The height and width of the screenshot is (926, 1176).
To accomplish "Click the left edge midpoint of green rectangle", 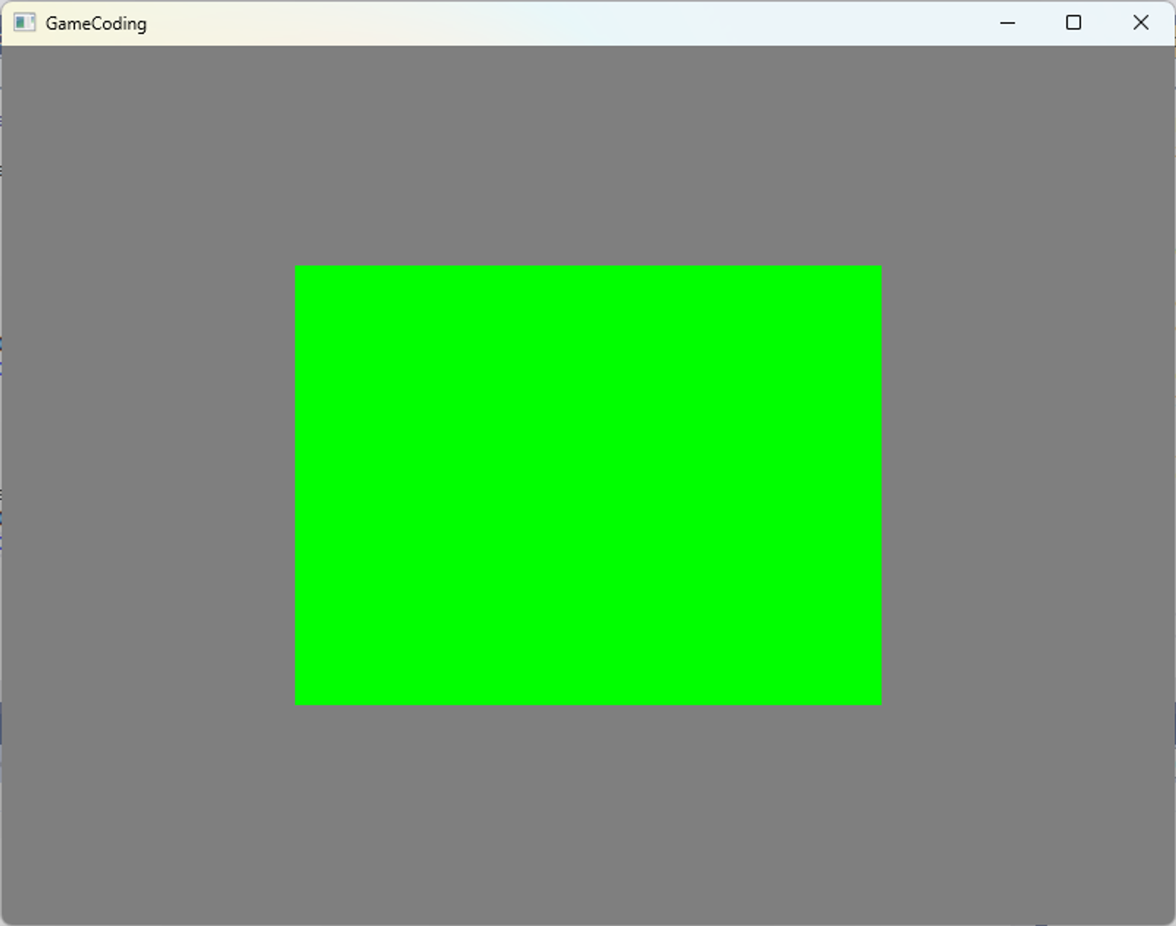I will pos(296,485).
